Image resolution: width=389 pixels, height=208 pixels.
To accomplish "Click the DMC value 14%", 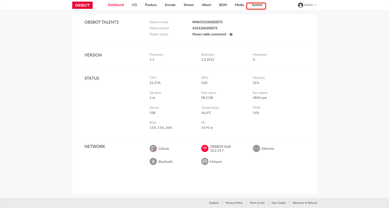I will tap(256, 113).
